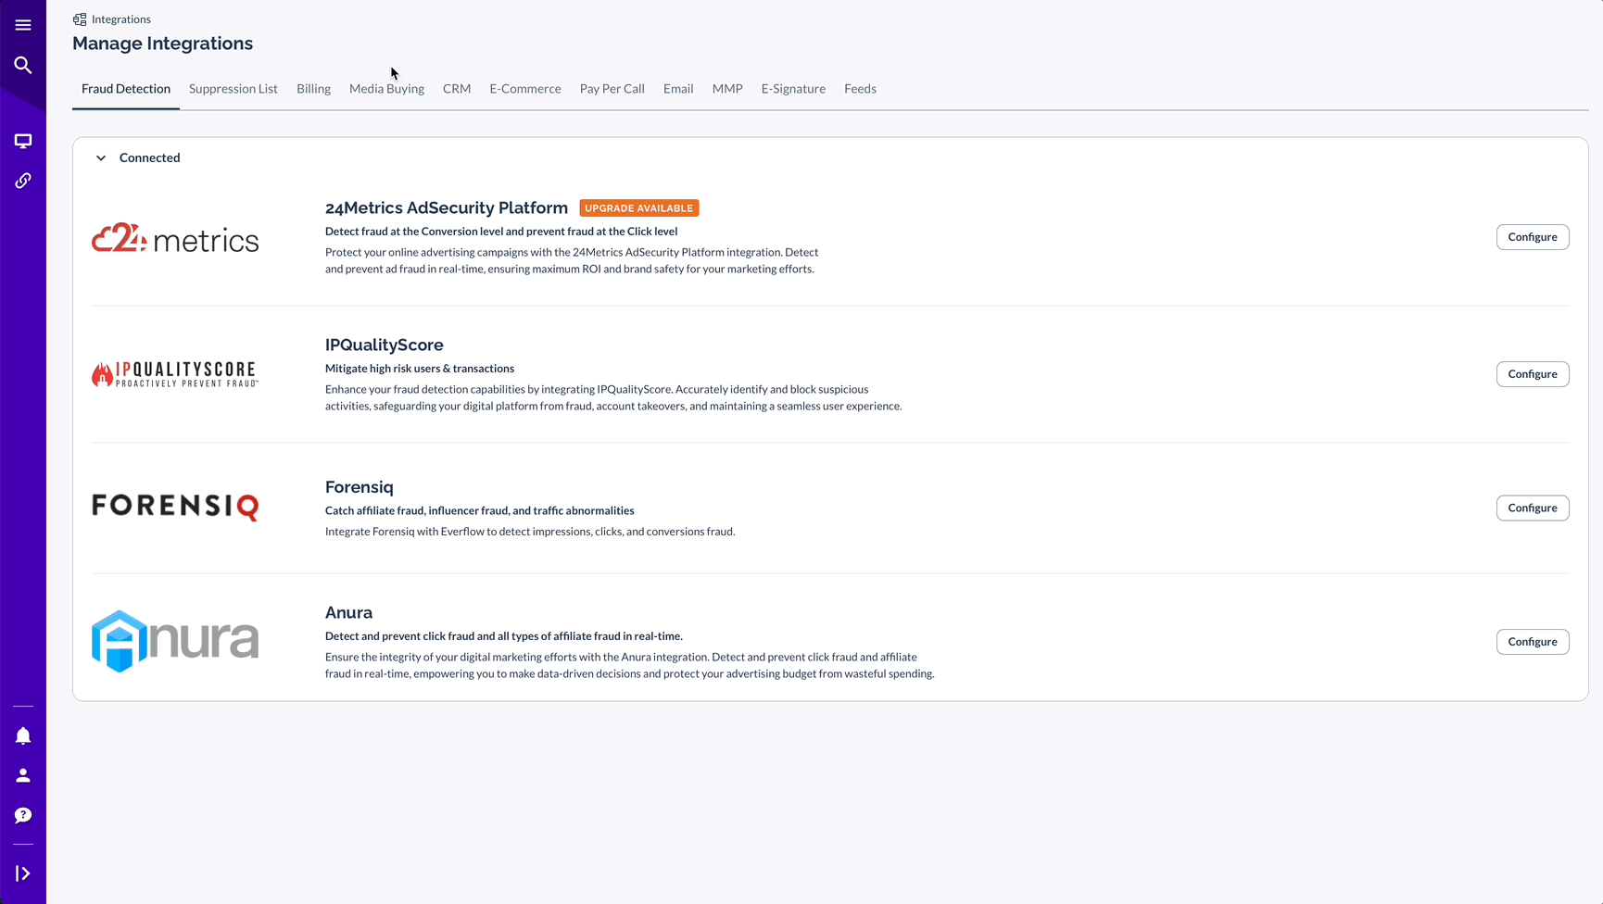The width and height of the screenshot is (1603, 904).
Task: Open the monitor dashboard icon in the sidebar
Action: [x=23, y=141]
